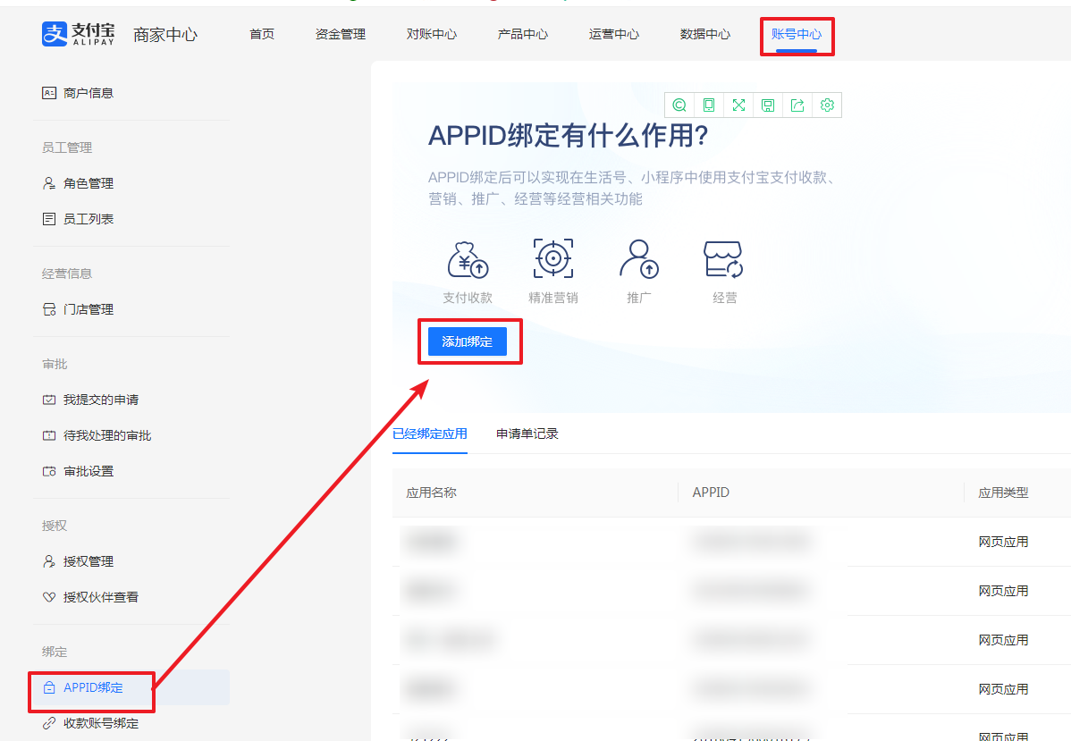Click the Alipay logo
This screenshot has width=1071, height=741.
click(78, 33)
